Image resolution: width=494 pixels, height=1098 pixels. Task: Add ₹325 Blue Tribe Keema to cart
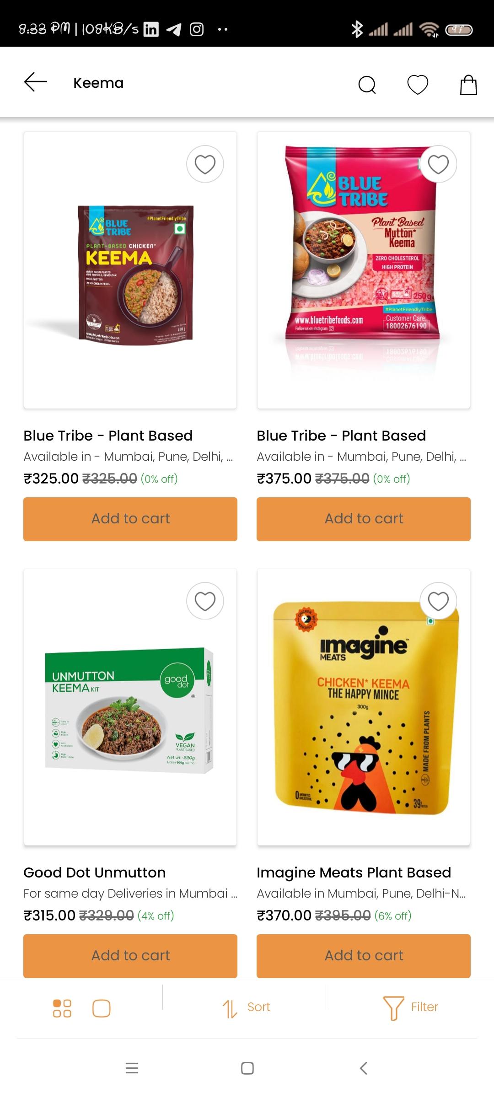click(x=130, y=519)
